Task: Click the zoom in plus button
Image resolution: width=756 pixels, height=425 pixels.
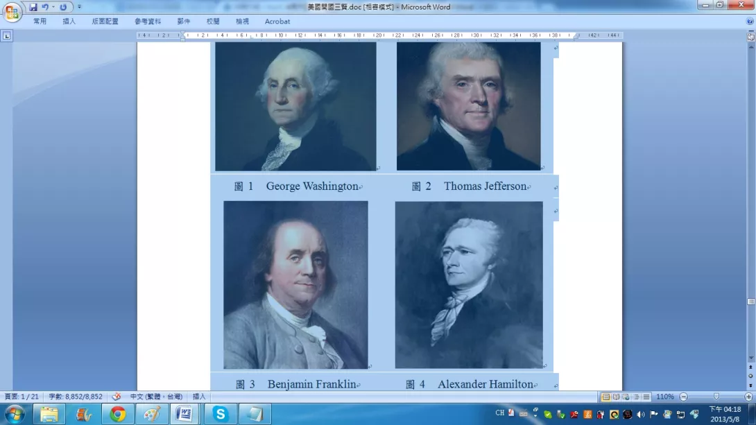Action: [748, 397]
